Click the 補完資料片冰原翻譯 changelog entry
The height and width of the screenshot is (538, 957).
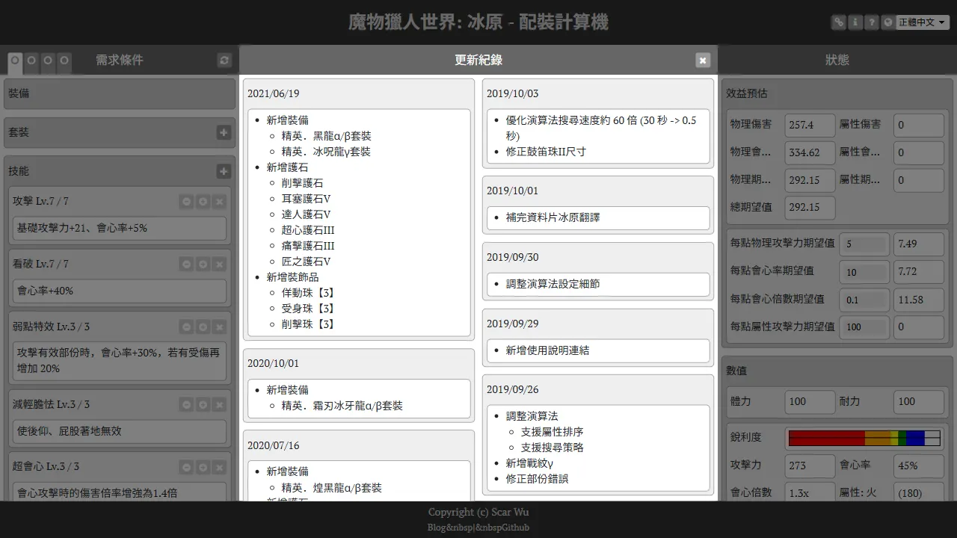(x=553, y=217)
